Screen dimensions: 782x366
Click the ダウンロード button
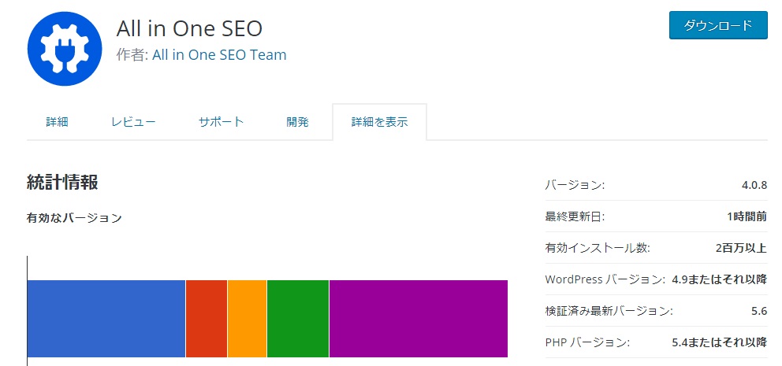coord(718,25)
